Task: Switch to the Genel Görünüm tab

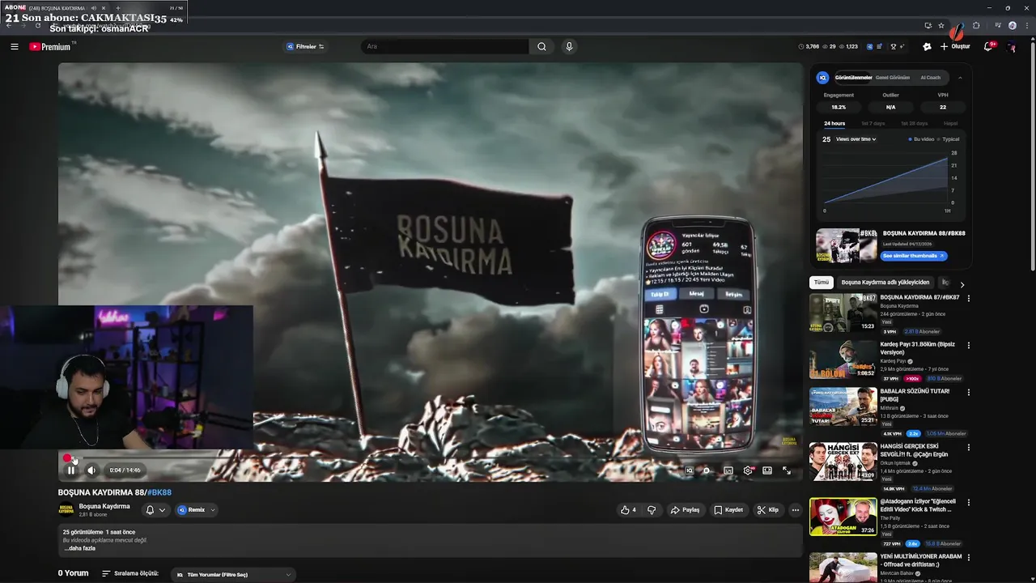Action: [894, 78]
